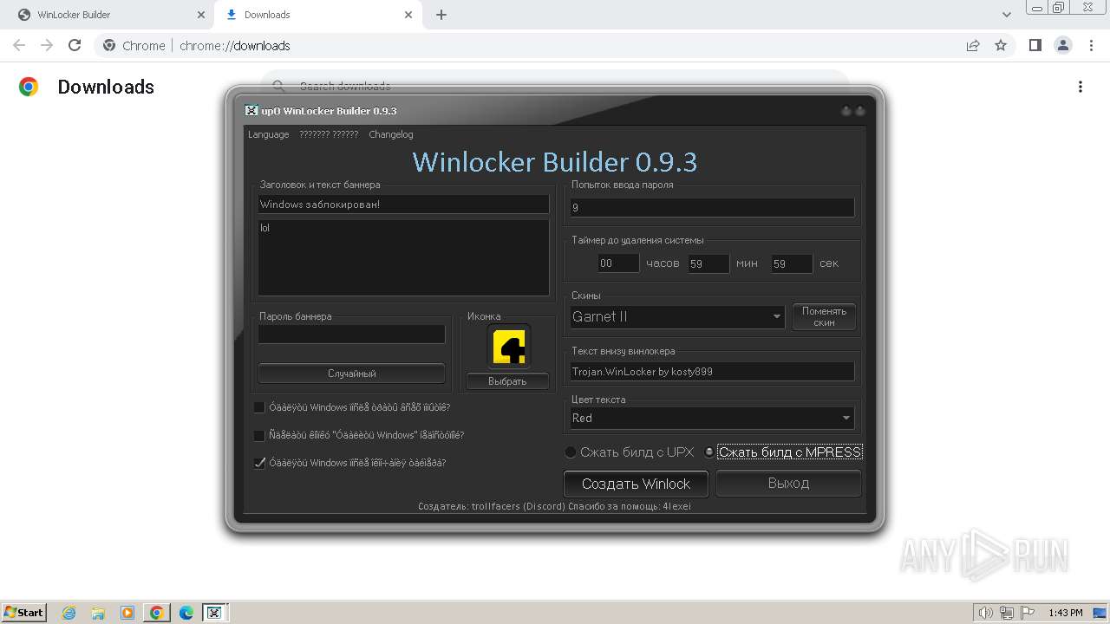Open the '??????? ??????' menu

(329, 134)
